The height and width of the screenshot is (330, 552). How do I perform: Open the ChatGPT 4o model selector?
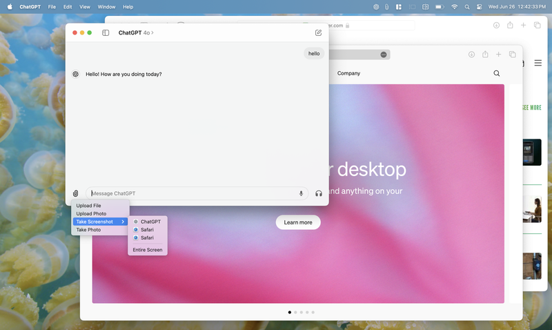[x=136, y=32]
